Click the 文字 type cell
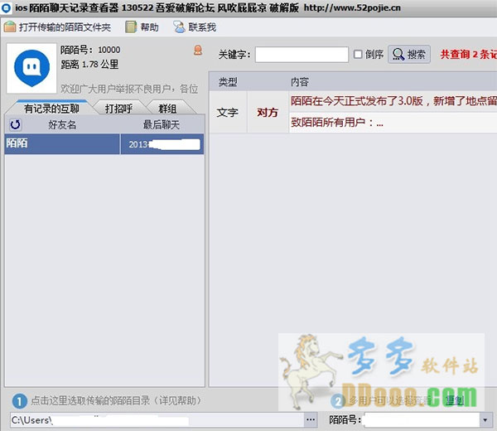The height and width of the screenshot is (431, 497). [228, 112]
